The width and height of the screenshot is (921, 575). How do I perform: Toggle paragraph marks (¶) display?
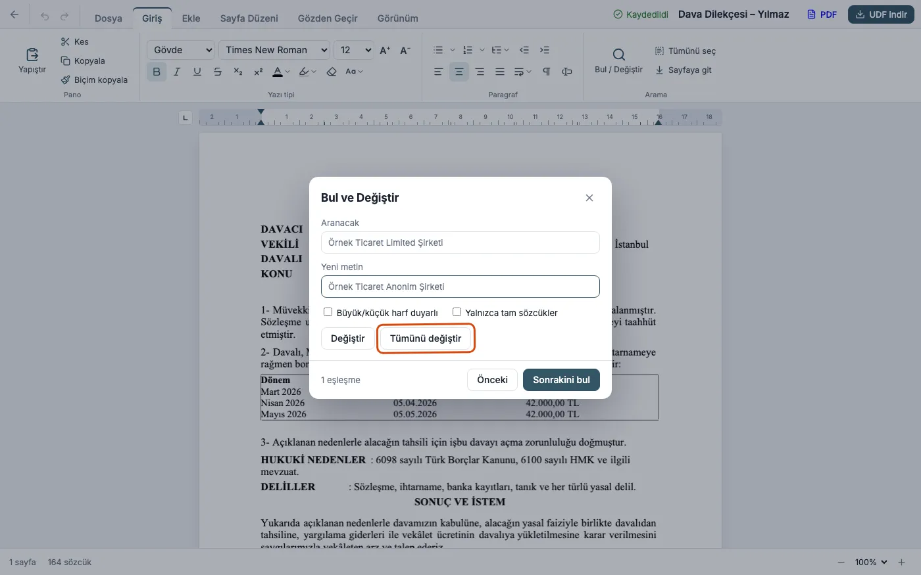click(x=546, y=72)
